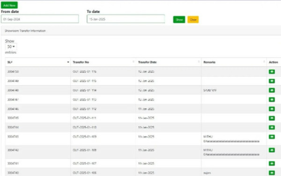Open view icon for OUT-2025-01-114
281x176 pixels.
[272, 90]
